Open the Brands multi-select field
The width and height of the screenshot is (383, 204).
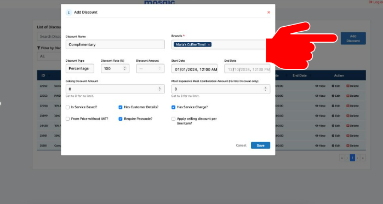[x=218, y=45]
